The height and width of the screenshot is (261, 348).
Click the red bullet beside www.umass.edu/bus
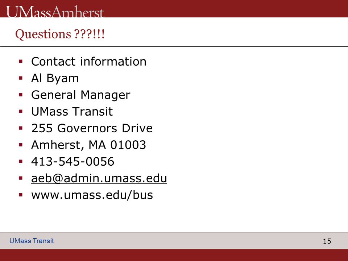pos(21,195)
